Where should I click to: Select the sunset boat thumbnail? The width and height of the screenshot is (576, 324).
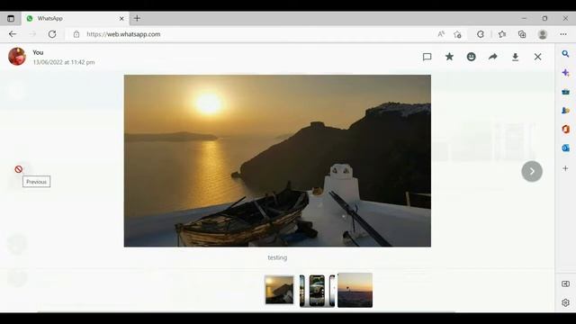pyautogui.click(x=279, y=290)
